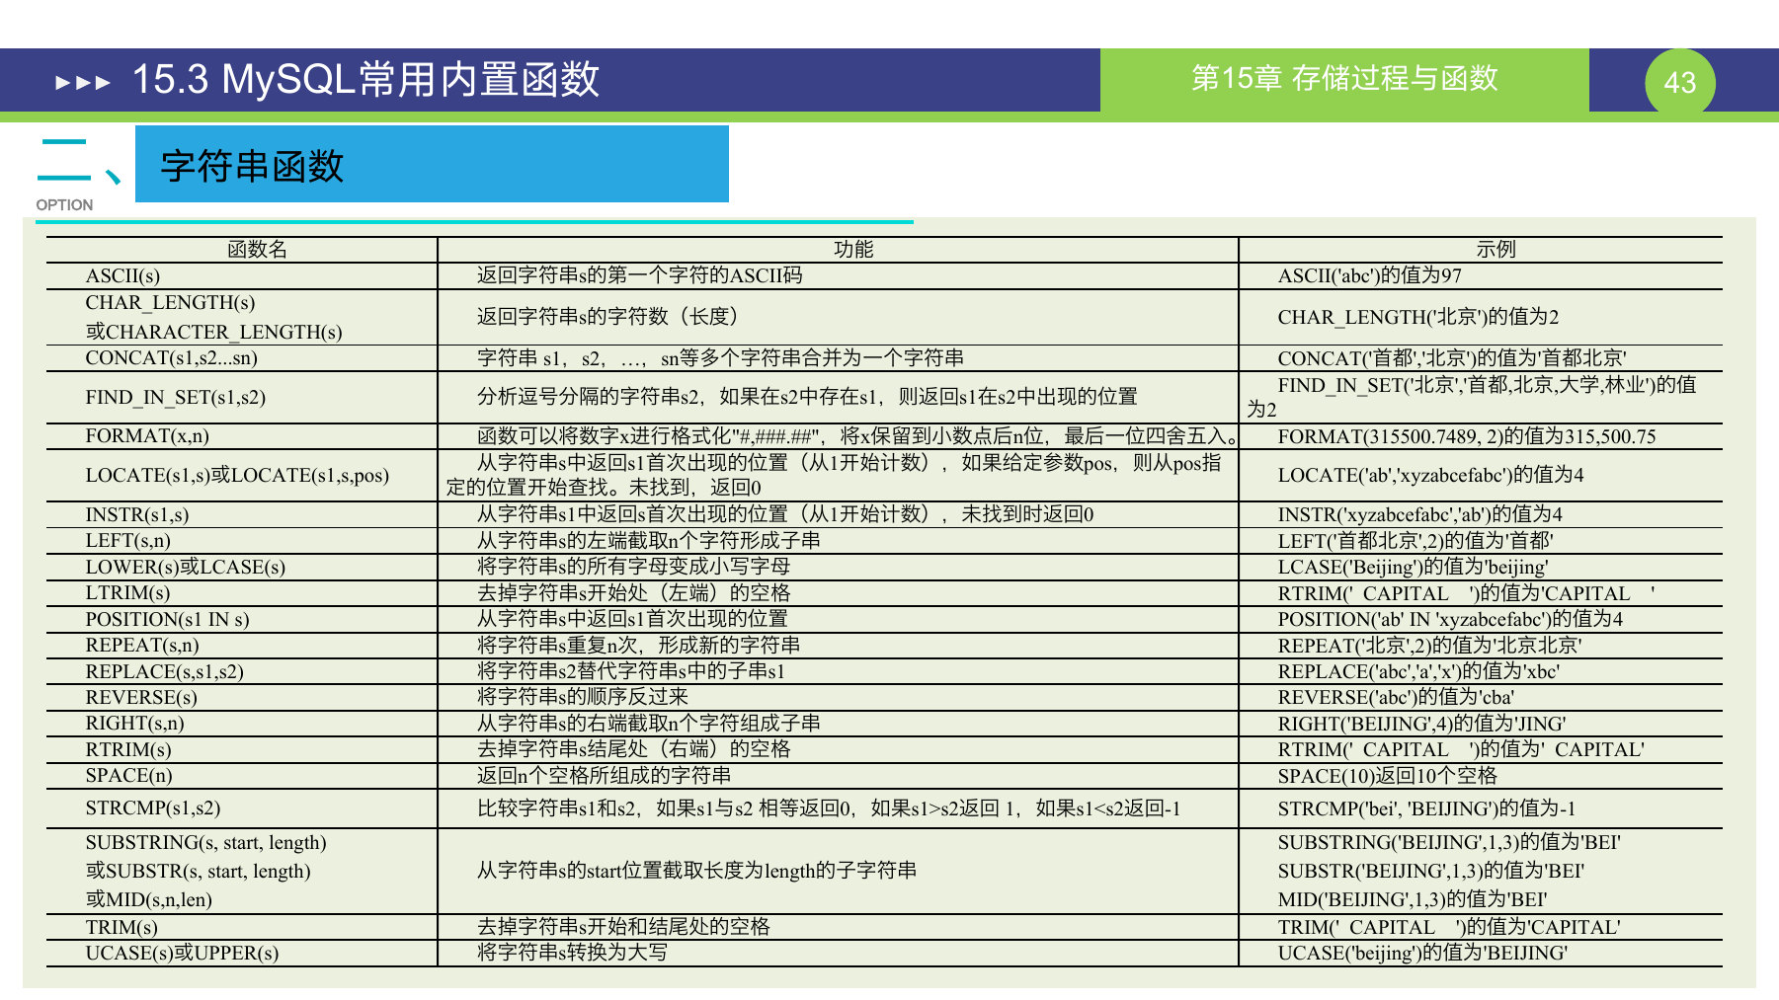Click example SPACE(10)返回10个空格
Screen dimensions: 1779x1000
point(1387,776)
